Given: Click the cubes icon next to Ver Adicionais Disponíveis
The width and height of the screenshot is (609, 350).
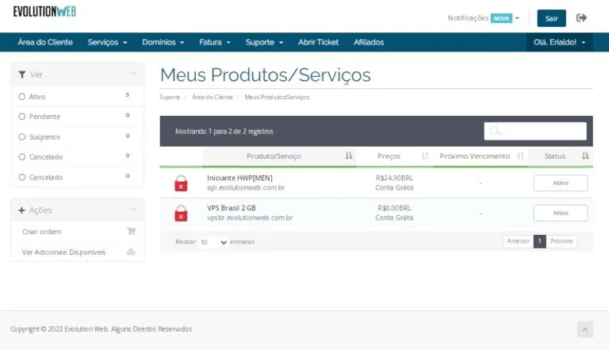Looking at the screenshot, I should coord(132,252).
